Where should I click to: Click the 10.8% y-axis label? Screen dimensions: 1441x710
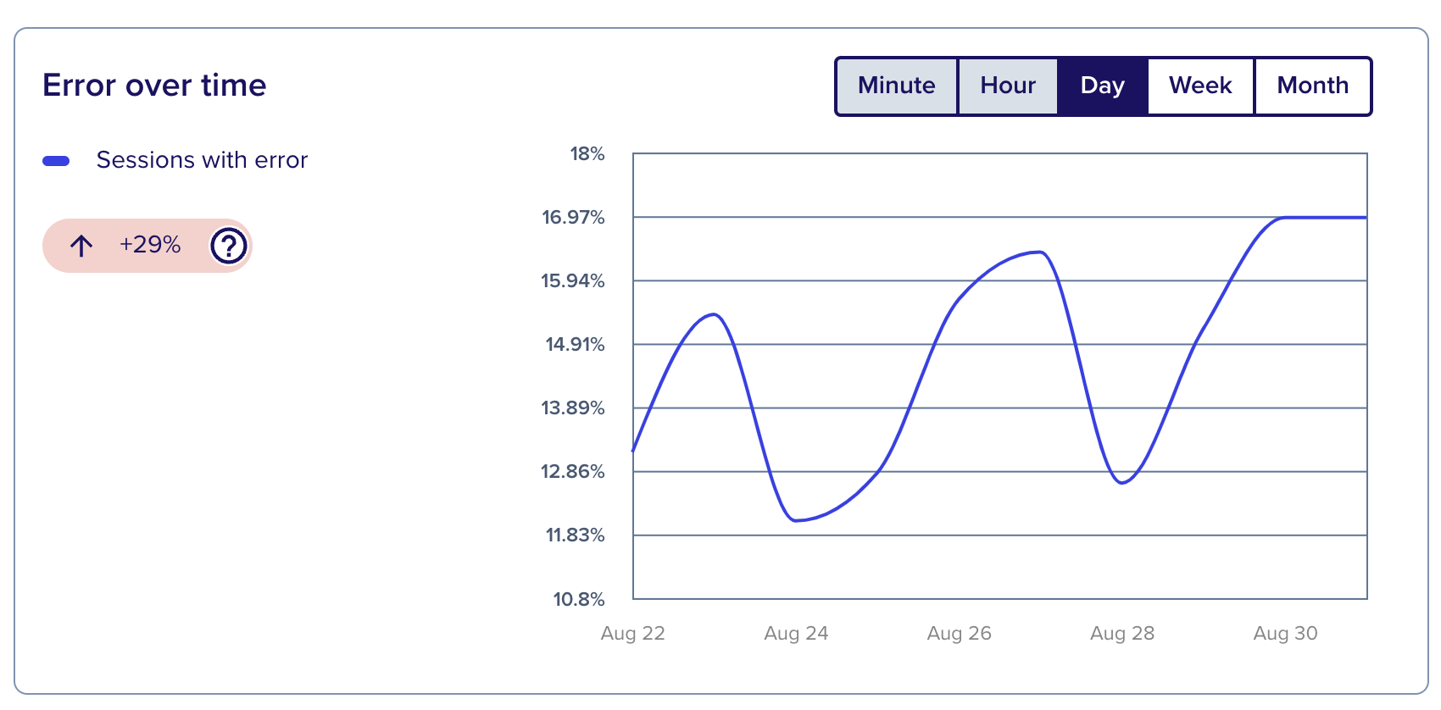(x=577, y=599)
